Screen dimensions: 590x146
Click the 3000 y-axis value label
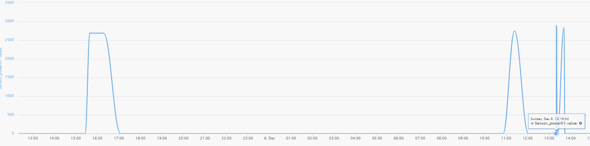9,21
